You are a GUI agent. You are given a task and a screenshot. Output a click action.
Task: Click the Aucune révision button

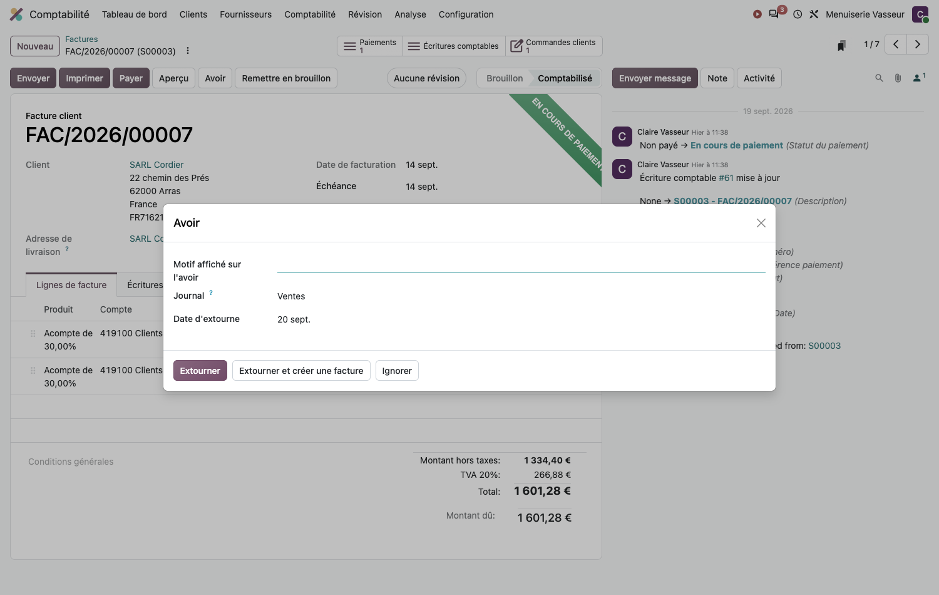pyautogui.click(x=426, y=78)
